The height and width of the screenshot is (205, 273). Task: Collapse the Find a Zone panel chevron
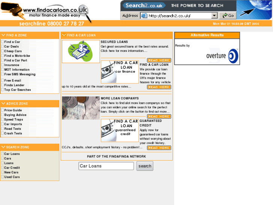[x=3, y=35]
